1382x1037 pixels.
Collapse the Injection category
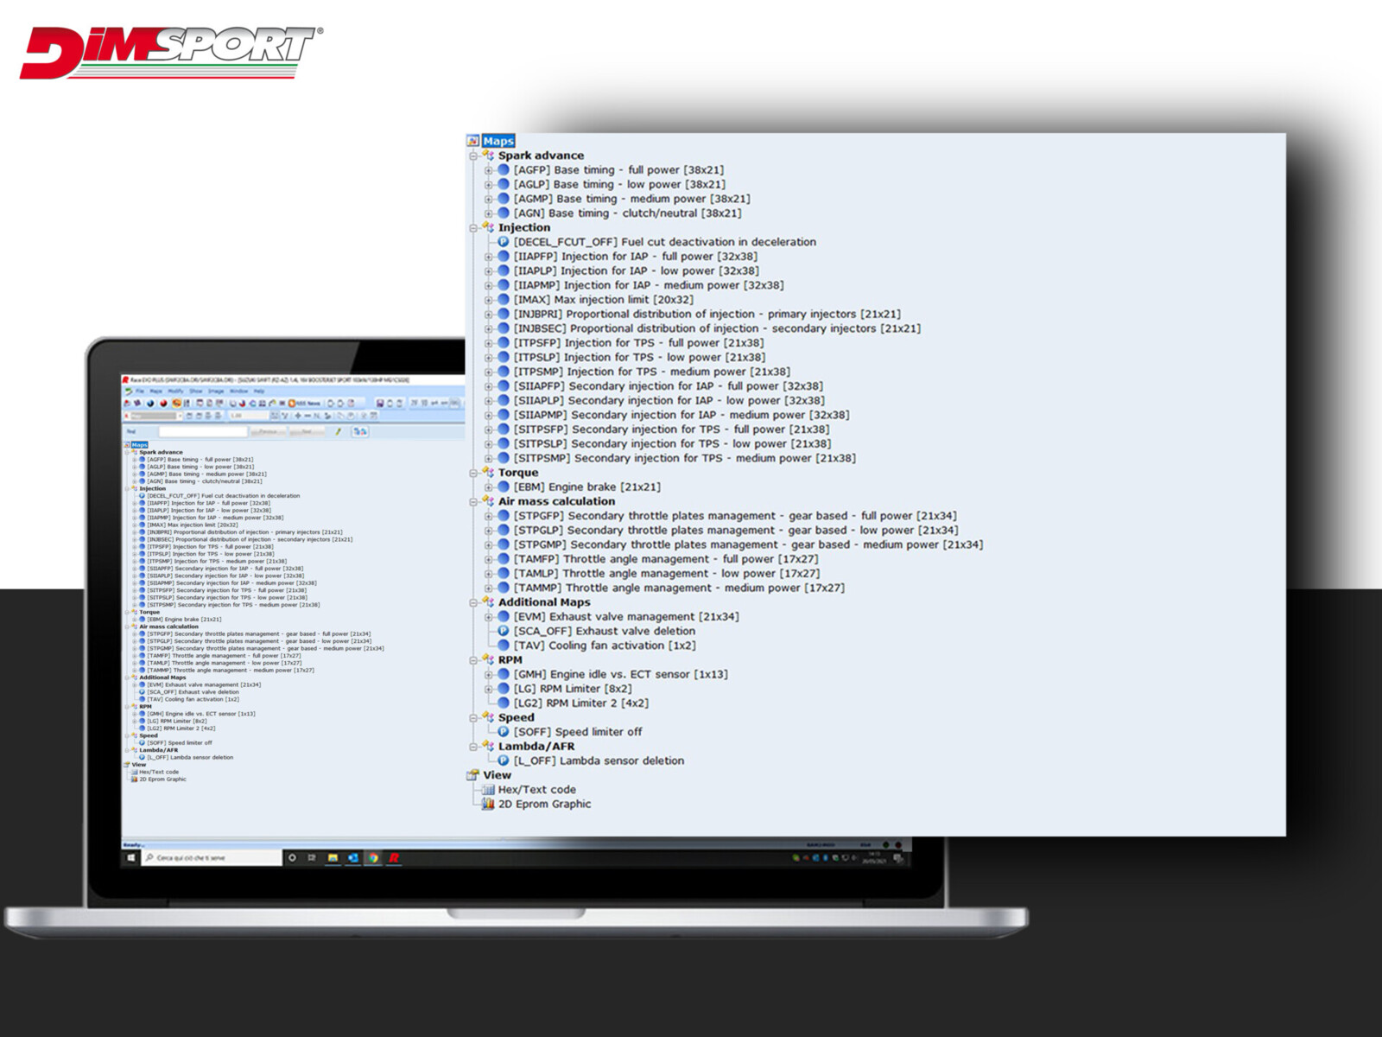[x=473, y=228]
